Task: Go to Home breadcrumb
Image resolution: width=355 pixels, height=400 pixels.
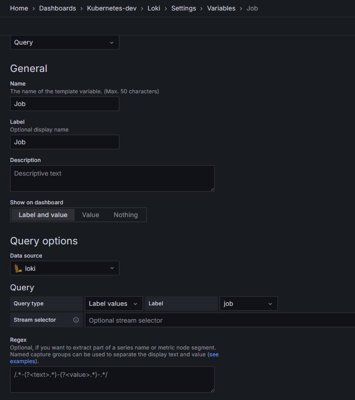Action: [x=19, y=8]
